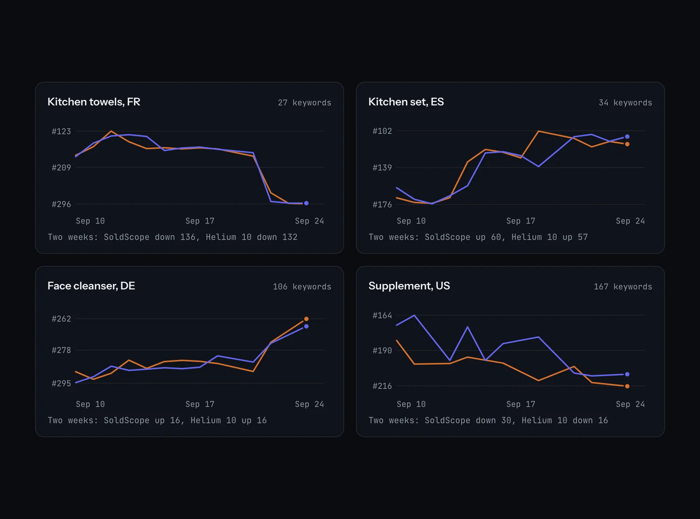Click the 106 keywords label
The height and width of the screenshot is (519, 700).
click(302, 287)
